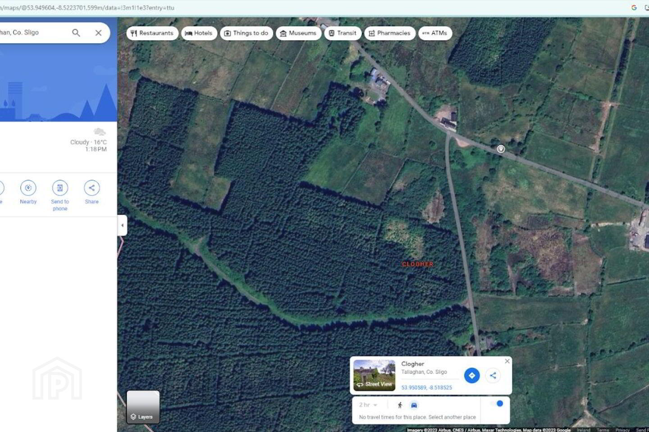Select the walking travel mode icon
This screenshot has height=432, width=649.
pyautogui.click(x=400, y=405)
